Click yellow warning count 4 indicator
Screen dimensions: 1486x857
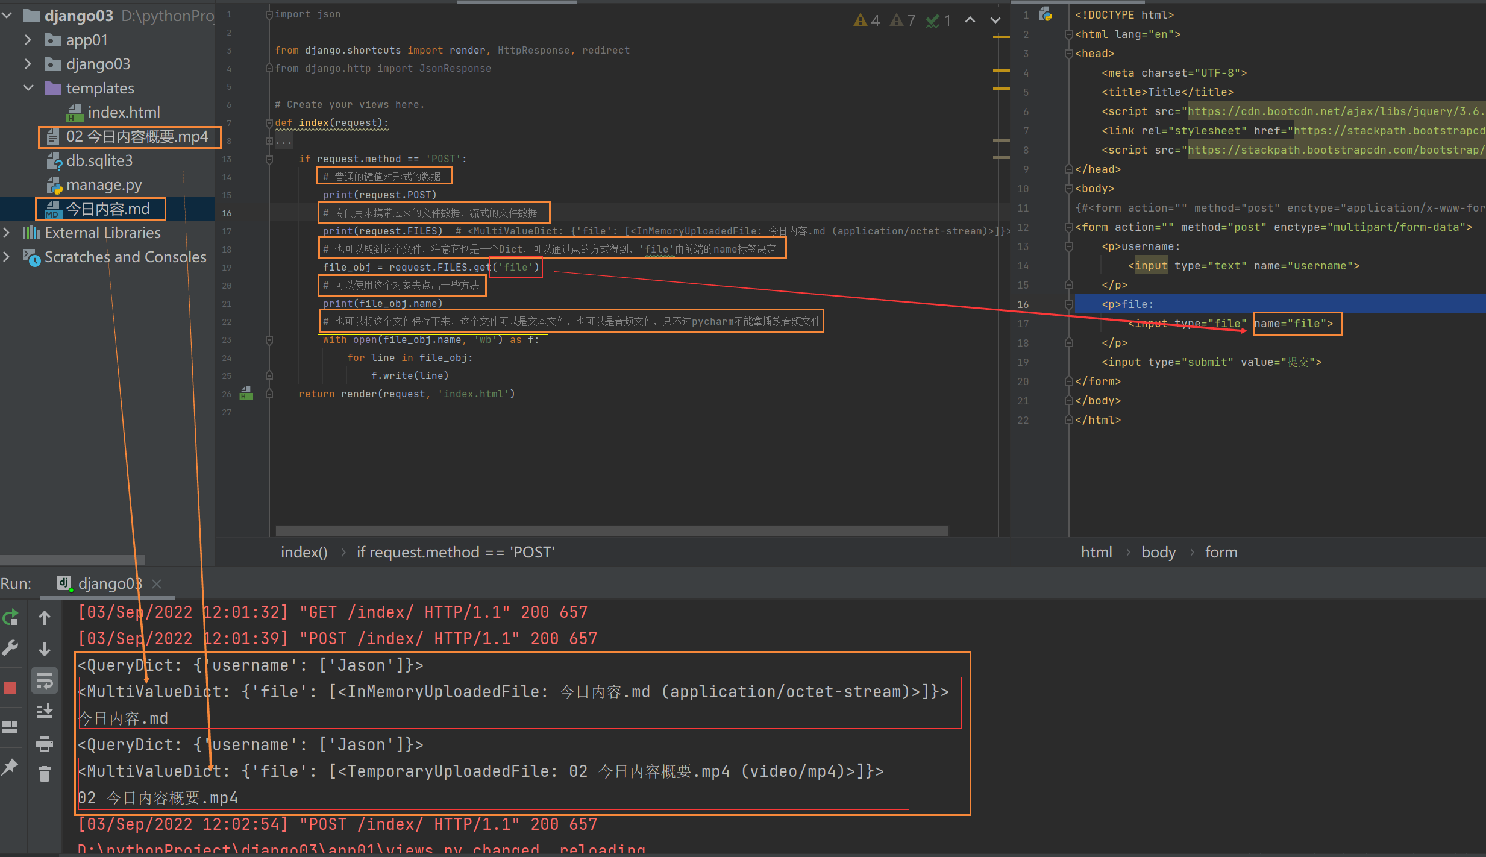click(x=867, y=20)
